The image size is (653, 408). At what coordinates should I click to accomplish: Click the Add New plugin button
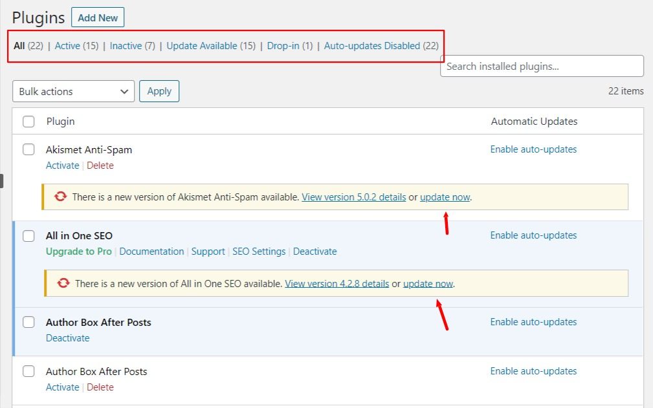98,17
